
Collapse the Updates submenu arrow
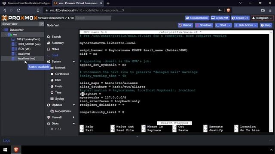click(x=74, y=105)
